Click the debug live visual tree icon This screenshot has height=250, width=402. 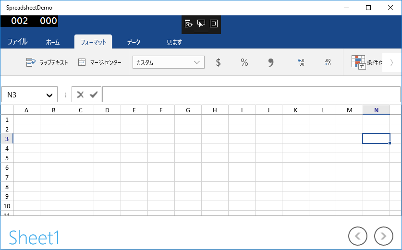(188, 24)
